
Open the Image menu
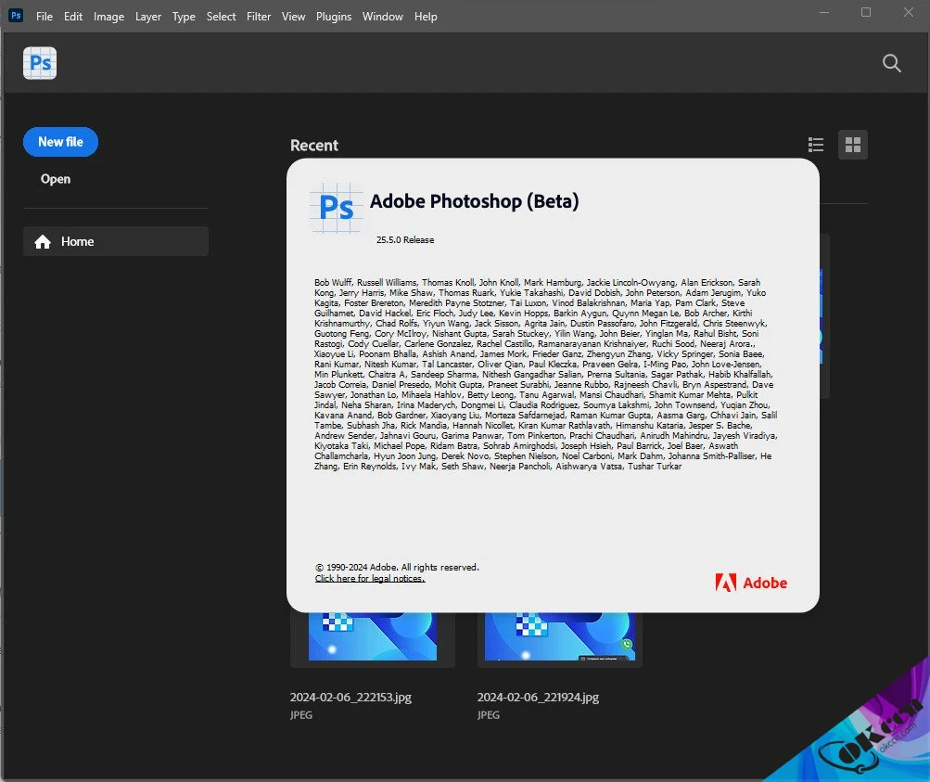(x=108, y=17)
